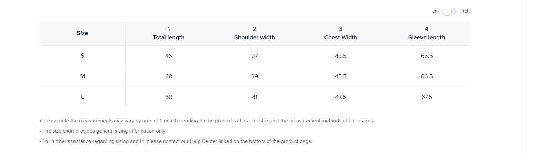
Task: Select the Chest Width column header
Action: tap(341, 34)
